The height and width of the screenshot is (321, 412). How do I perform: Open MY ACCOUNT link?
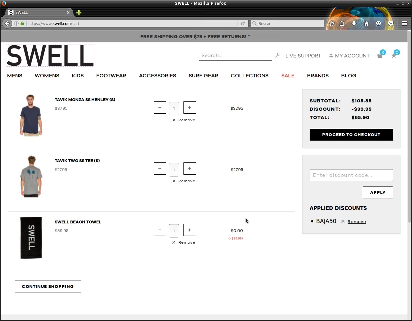point(349,56)
